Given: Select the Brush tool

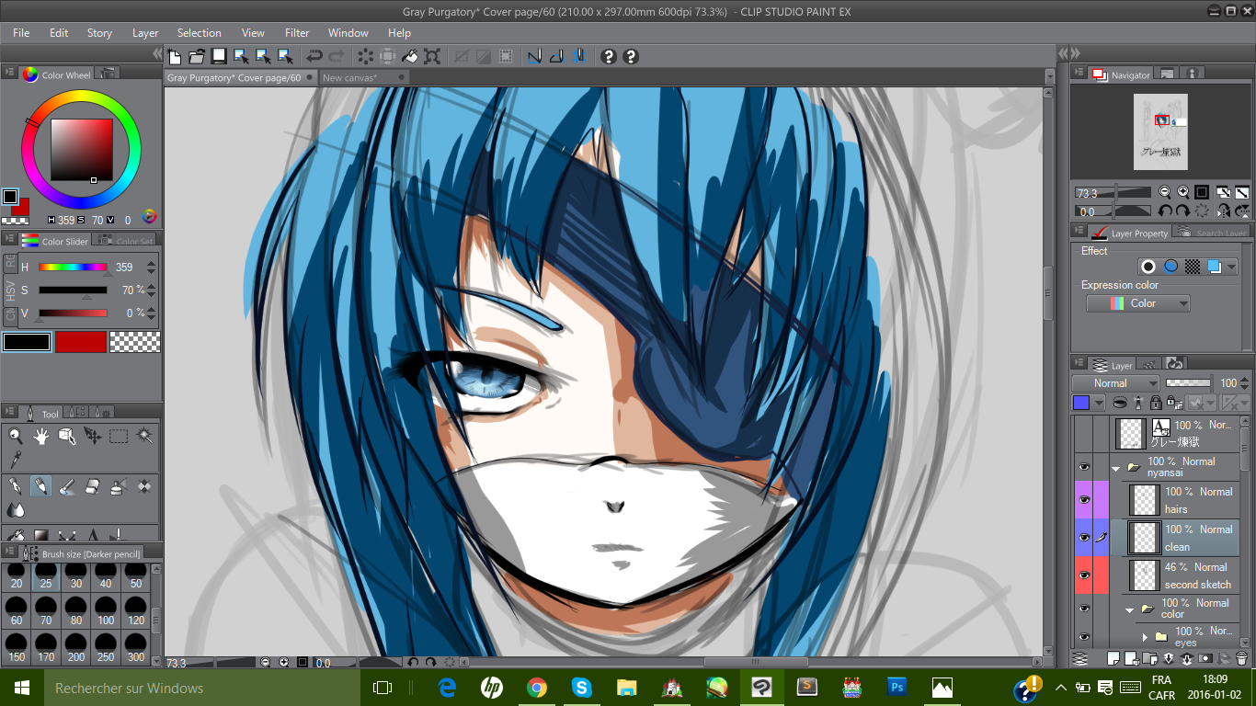Looking at the screenshot, I should click(67, 486).
